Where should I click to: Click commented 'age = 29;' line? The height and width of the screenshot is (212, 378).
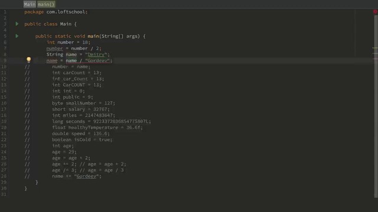click(x=64, y=152)
